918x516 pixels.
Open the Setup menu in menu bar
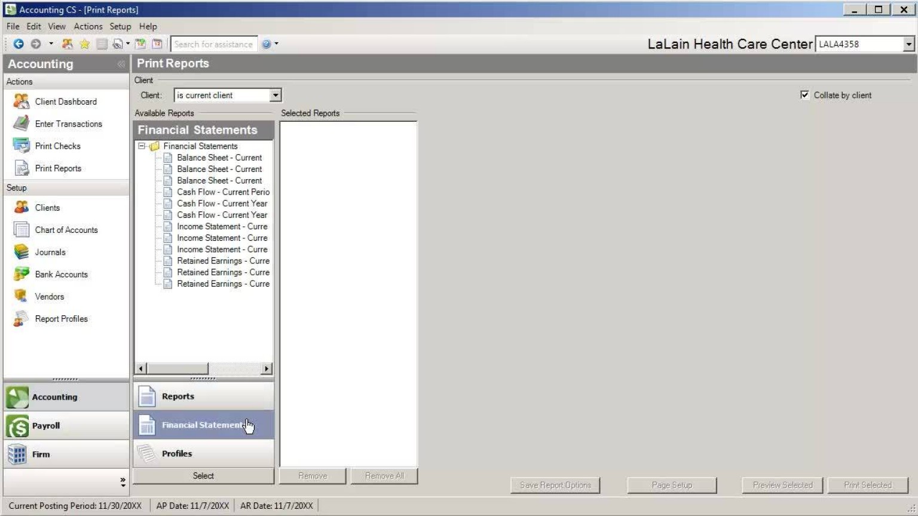click(120, 26)
